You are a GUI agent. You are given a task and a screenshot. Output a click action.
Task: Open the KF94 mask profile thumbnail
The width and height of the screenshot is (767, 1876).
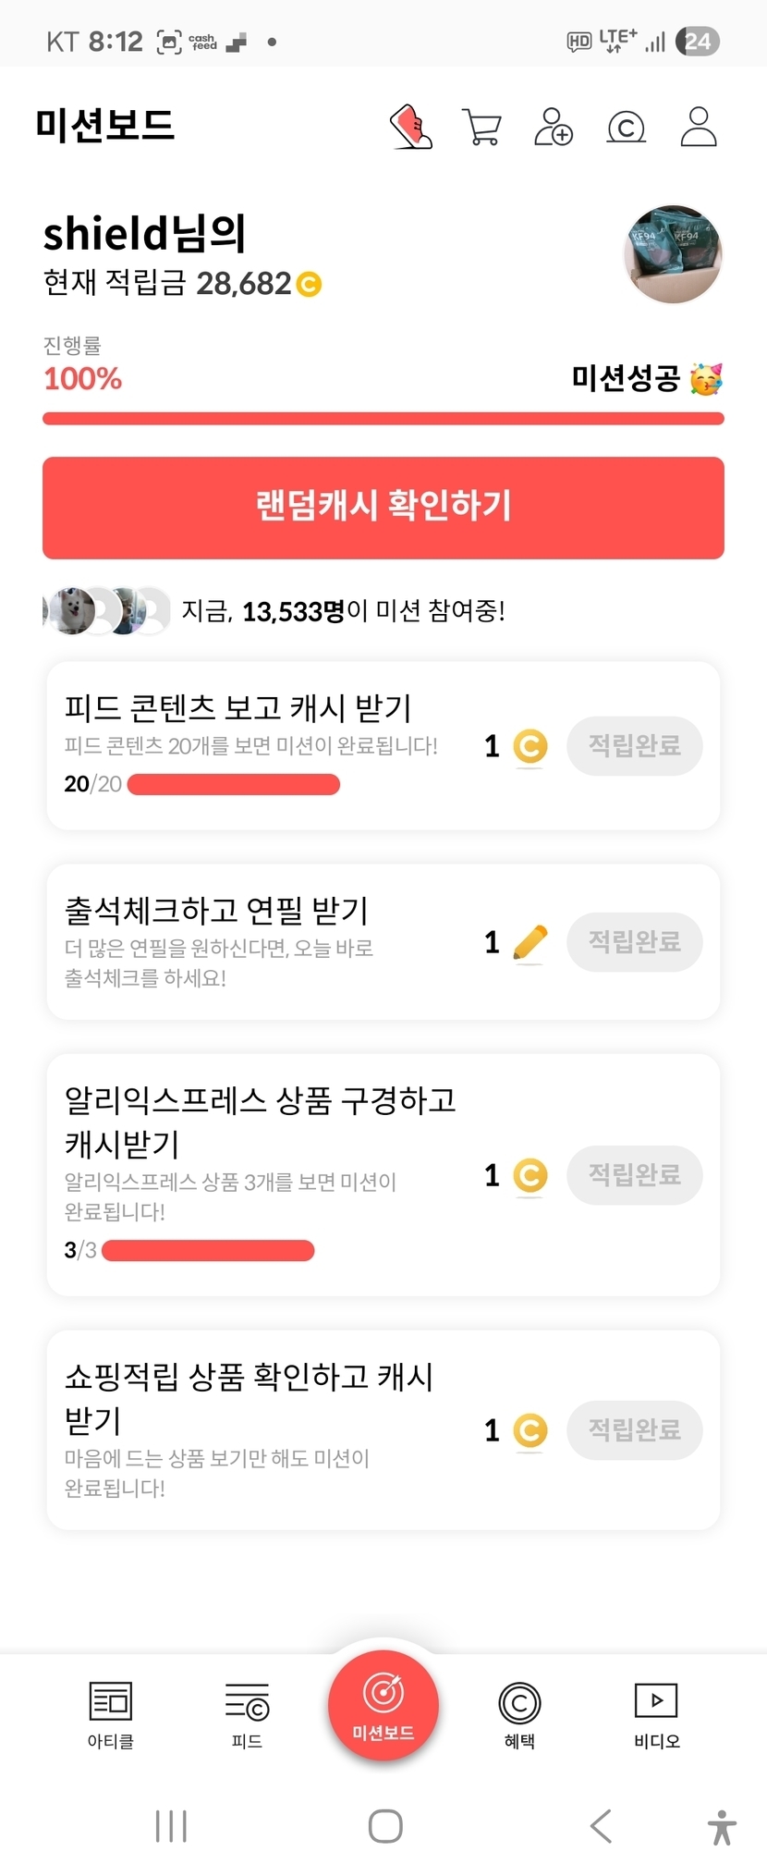(674, 254)
